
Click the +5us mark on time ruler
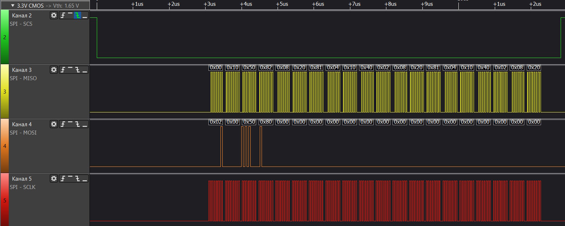click(282, 4)
